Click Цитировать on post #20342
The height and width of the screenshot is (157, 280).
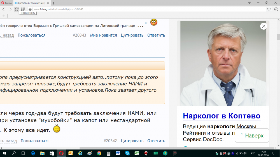[132, 141]
